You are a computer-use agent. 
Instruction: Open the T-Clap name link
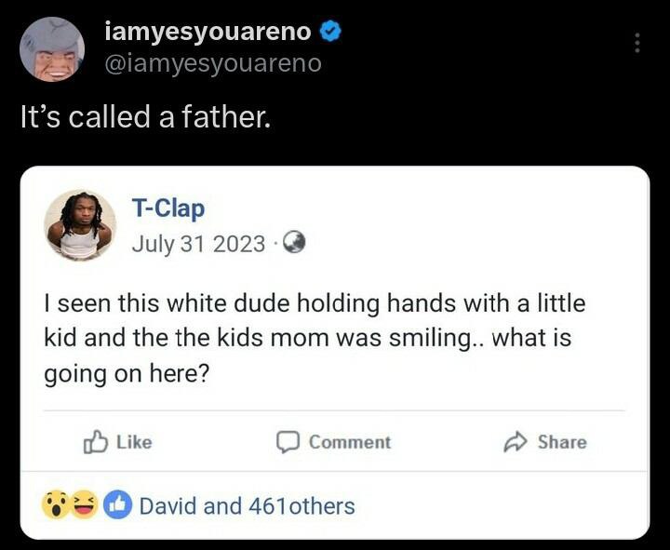pyautogui.click(x=167, y=209)
